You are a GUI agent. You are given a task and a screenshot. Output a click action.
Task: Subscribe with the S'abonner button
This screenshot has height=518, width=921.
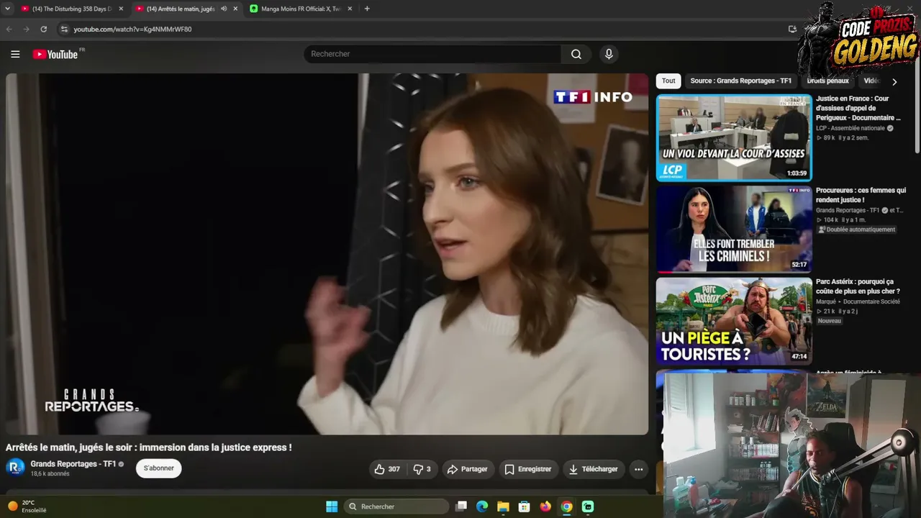[x=159, y=468]
